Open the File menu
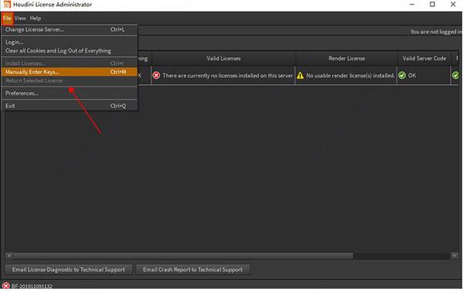 7,18
